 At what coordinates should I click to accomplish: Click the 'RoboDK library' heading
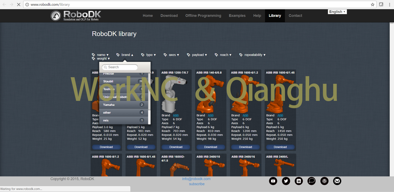(x=114, y=34)
